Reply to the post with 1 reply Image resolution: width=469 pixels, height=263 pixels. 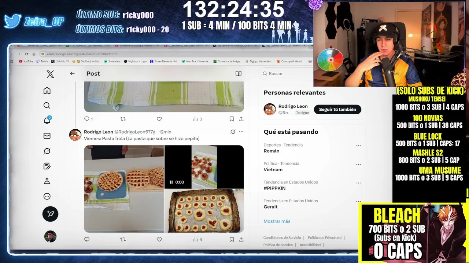pyautogui.click(x=88, y=119)
